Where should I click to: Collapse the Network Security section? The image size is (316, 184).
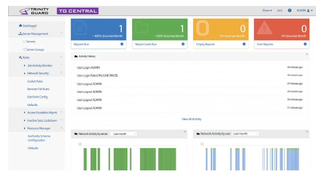click(x=61, y=73)
